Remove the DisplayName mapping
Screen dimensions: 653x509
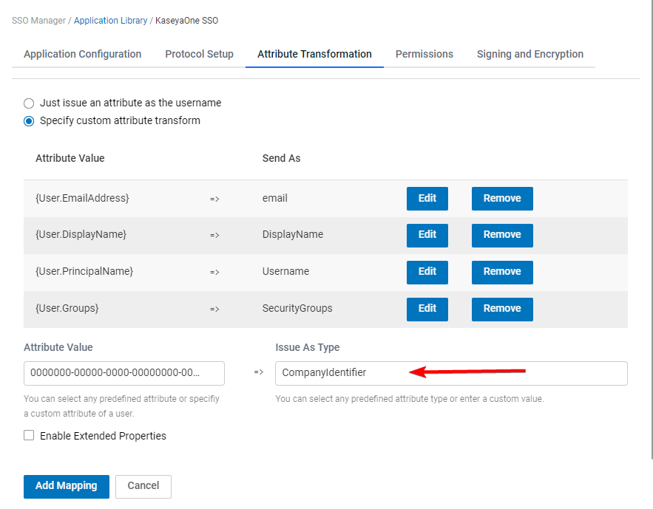502,235
